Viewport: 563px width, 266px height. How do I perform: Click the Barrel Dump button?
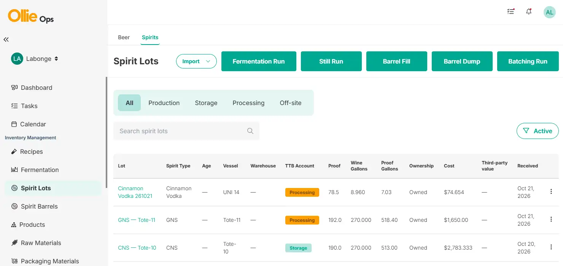click(462, 61)
